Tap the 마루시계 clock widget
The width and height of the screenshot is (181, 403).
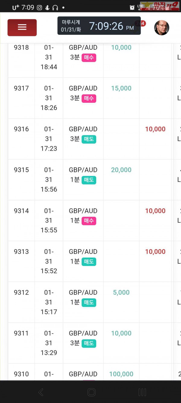[99, 26]
